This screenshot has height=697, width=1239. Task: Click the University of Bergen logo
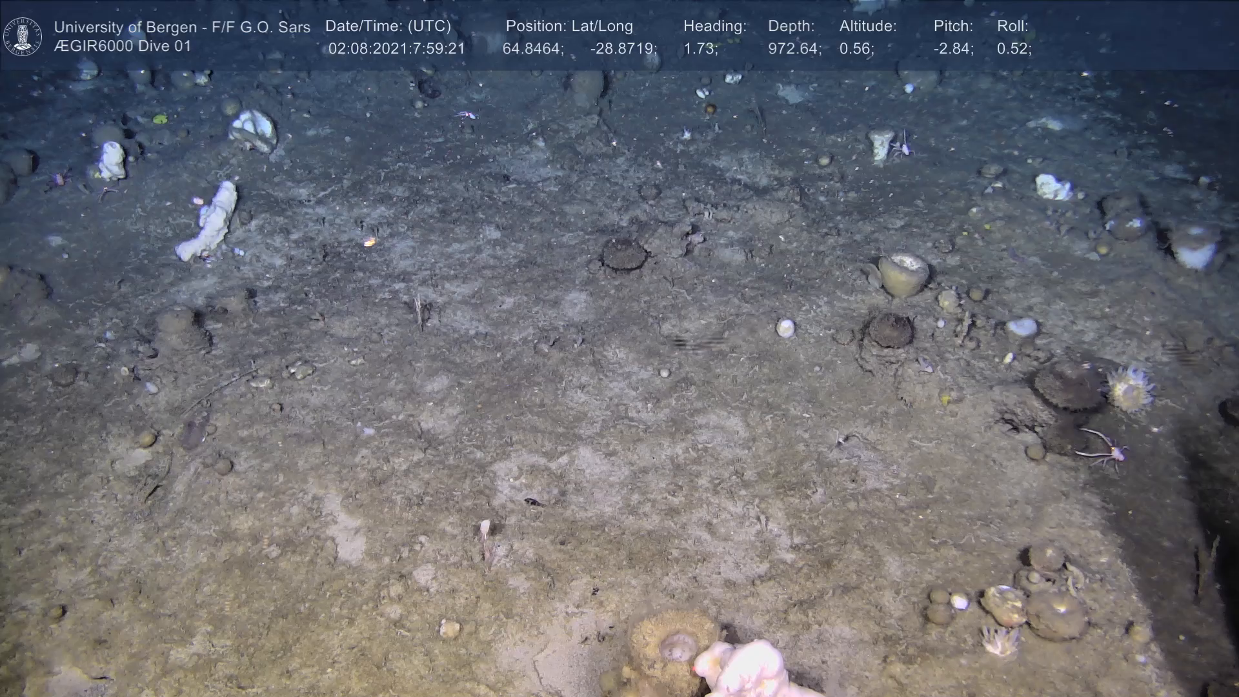point(23,36)
